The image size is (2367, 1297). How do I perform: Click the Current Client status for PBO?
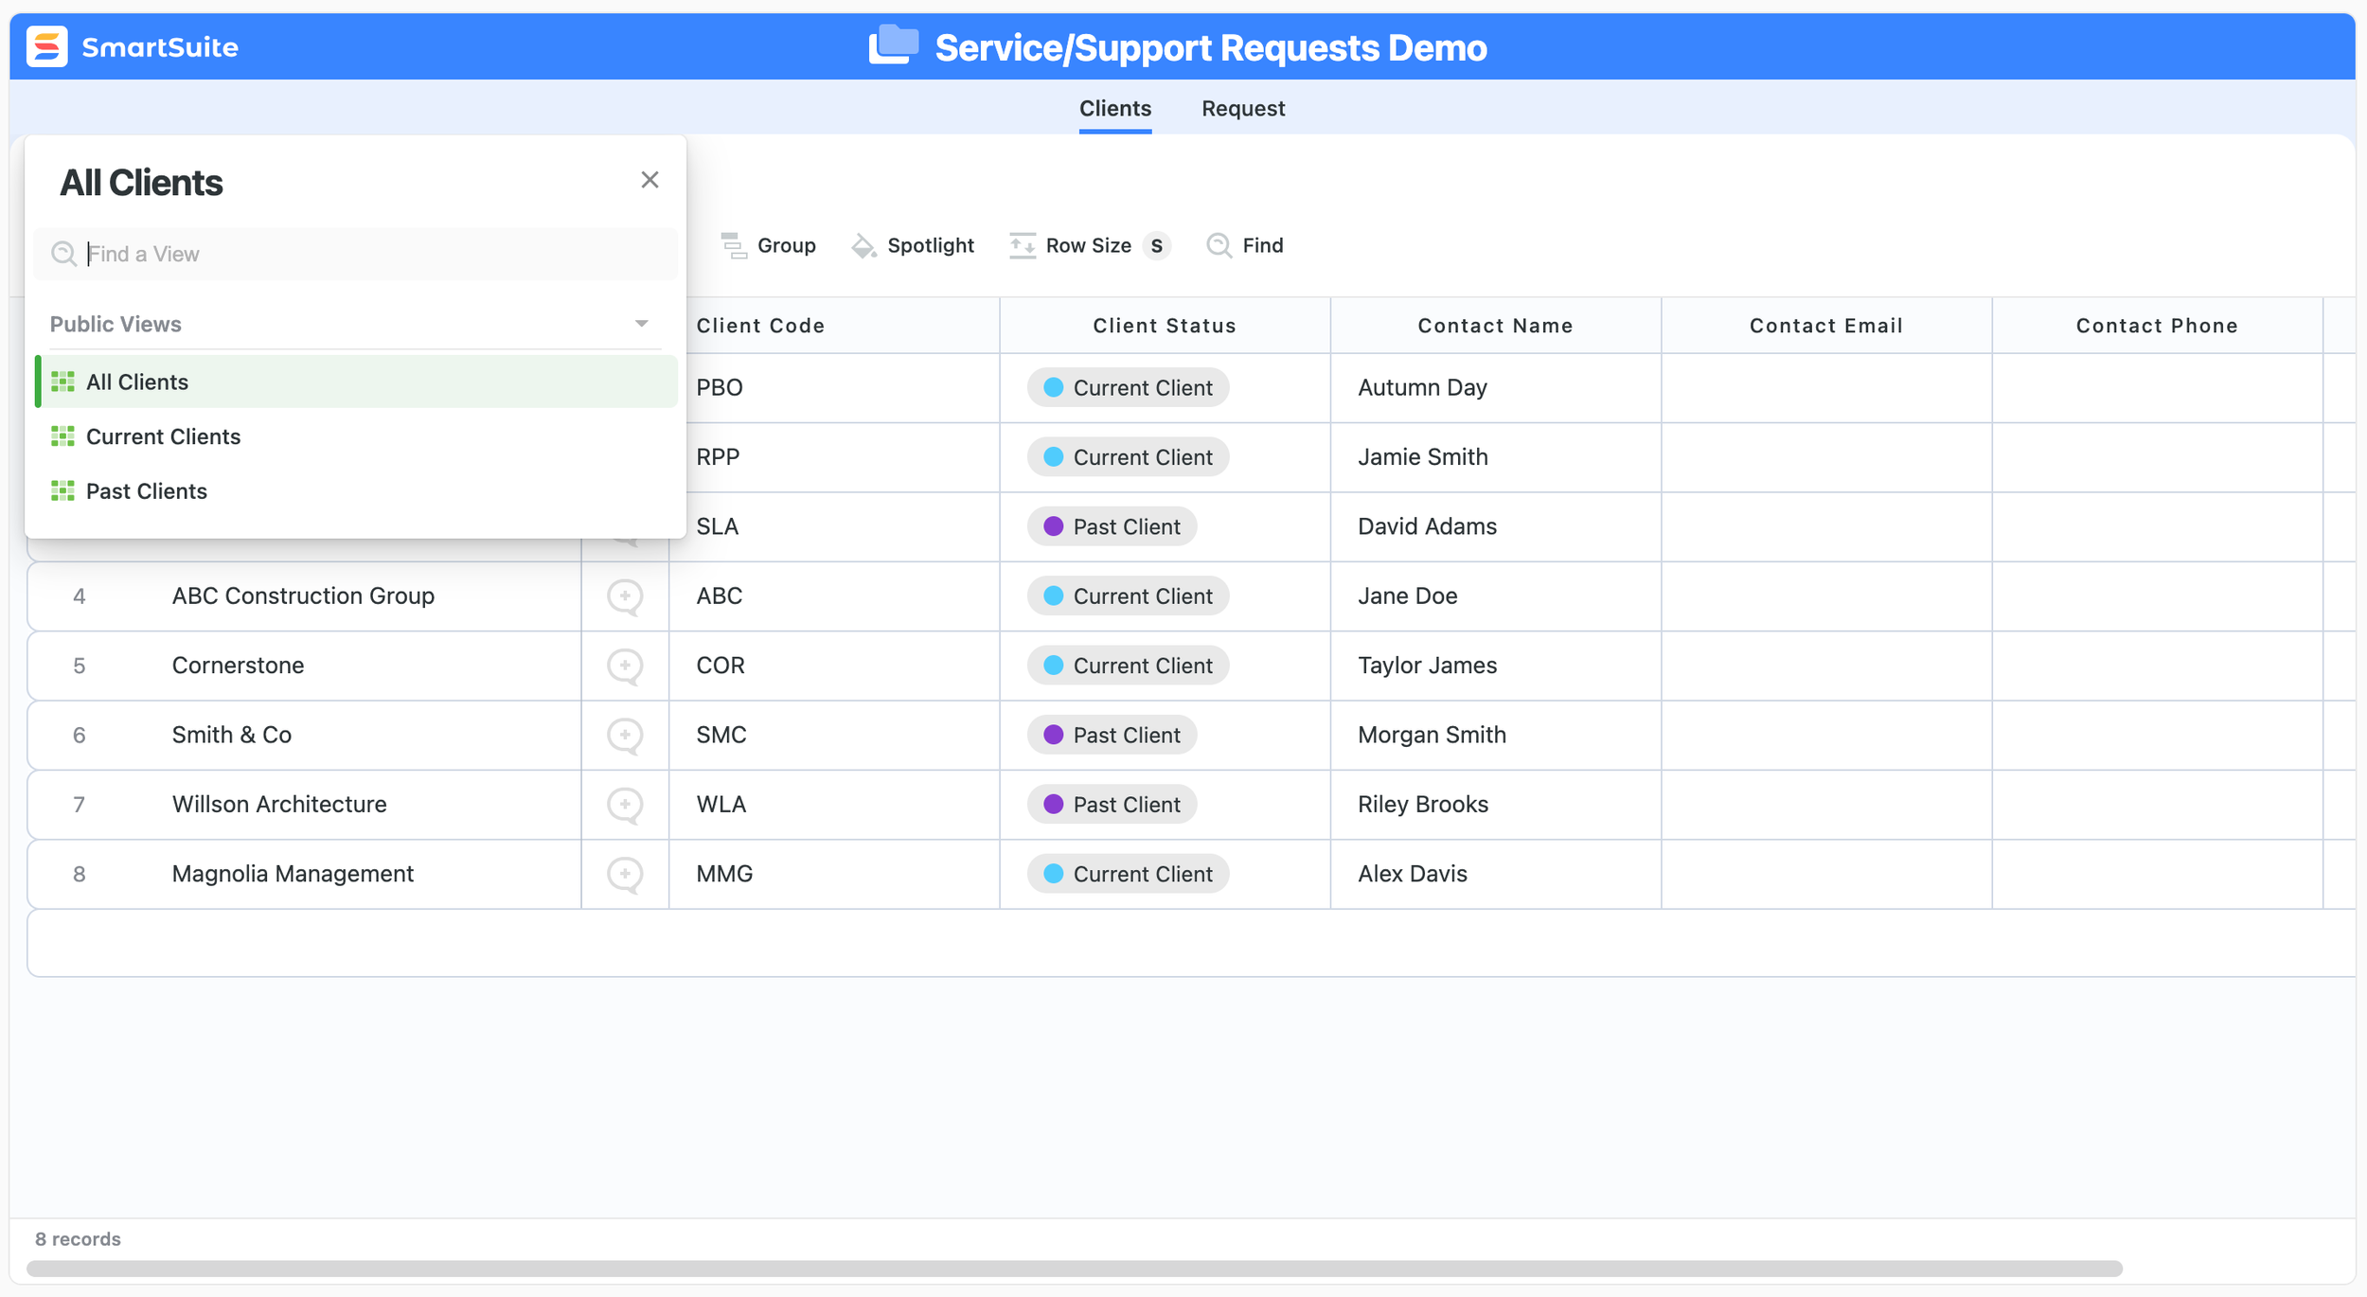[x=1128, y=387]
